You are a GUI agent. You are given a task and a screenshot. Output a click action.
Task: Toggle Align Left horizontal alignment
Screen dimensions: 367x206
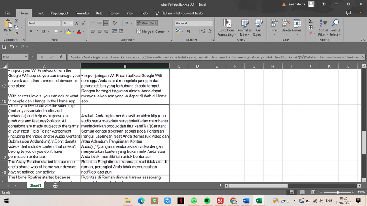click(93, 31)
